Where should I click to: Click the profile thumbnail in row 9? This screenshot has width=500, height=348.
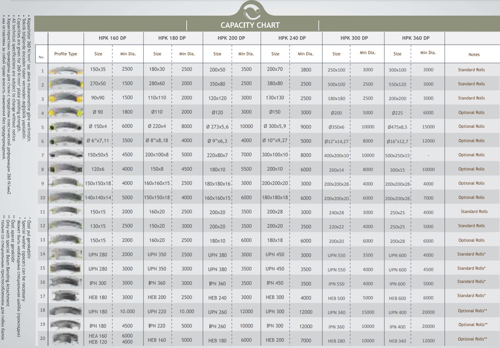point(66,183)
